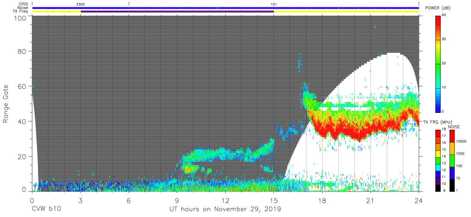This screenshot has height=217, width=471.
Task: Click the '1000' tick on NOISE legend
Action: click(x=459, y=153)
